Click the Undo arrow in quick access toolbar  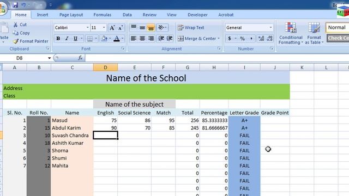[23, 5]
